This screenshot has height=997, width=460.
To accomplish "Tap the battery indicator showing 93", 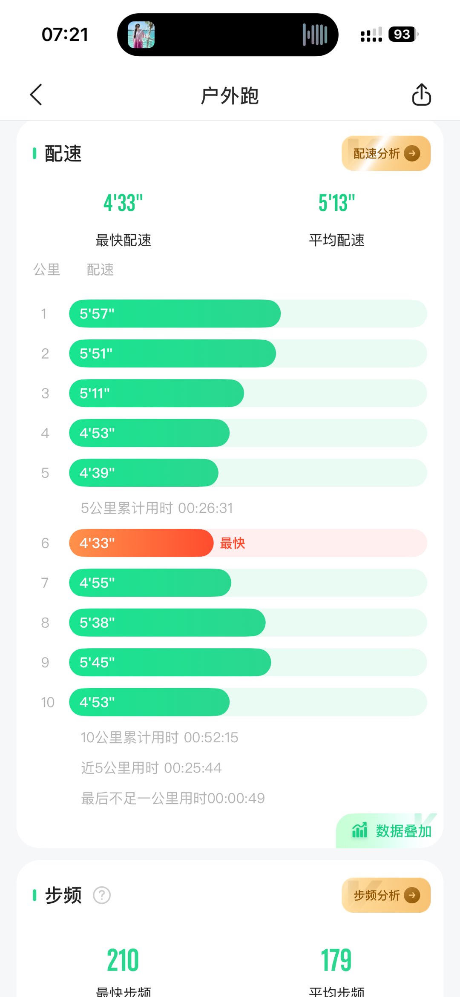I will pos(402,34).
